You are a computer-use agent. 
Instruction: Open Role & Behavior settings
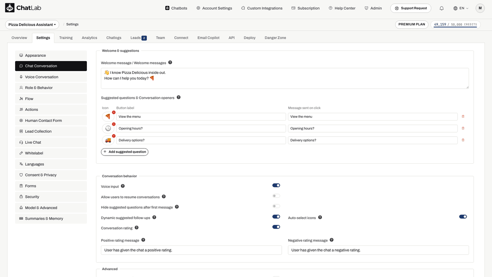[x=51, y=88]
